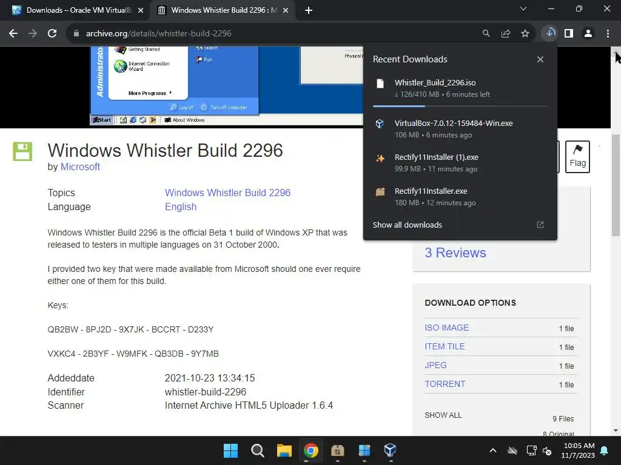Download the ITEM TILE option
The width and height of the screenshot is (621, 465).
pyautogui.click(x=445, y=346)
